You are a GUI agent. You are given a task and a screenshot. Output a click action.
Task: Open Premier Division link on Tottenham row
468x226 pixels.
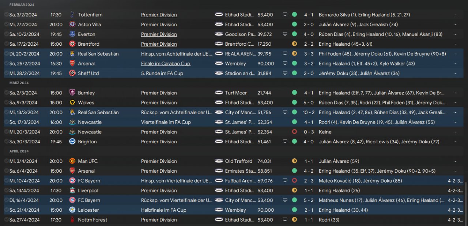pyautogui.click(x=159, y=15)
